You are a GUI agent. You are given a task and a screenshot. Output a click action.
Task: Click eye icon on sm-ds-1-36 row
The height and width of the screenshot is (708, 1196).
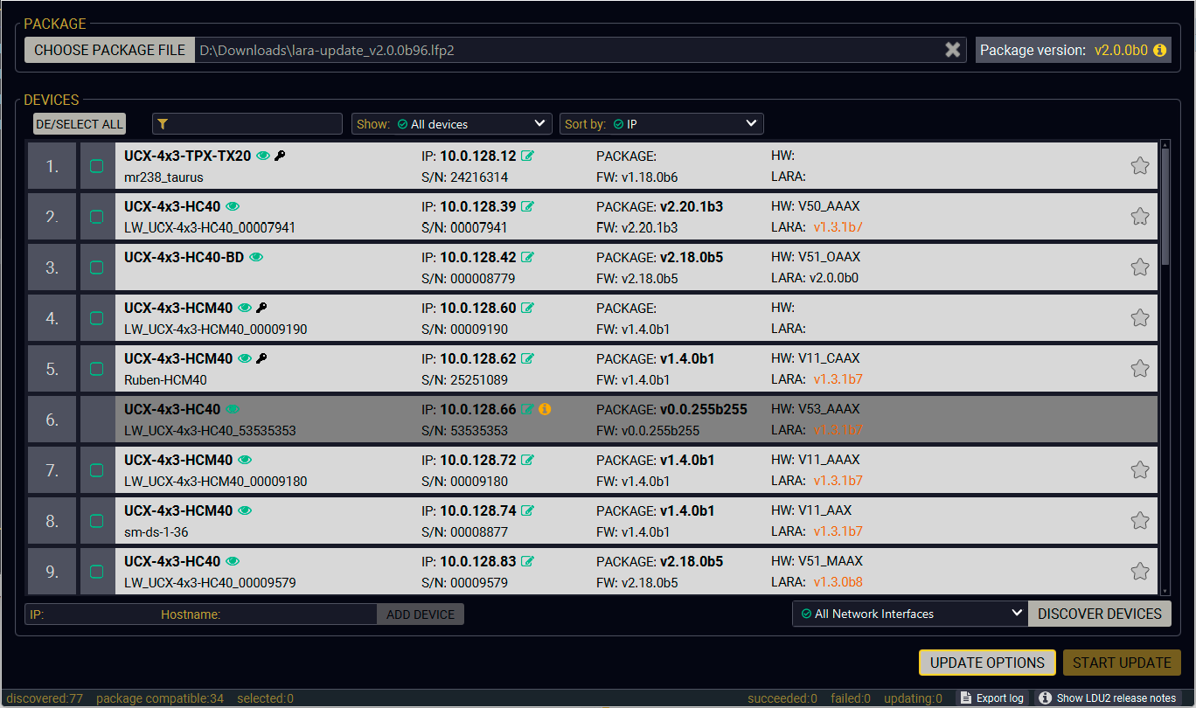(245, 510)
